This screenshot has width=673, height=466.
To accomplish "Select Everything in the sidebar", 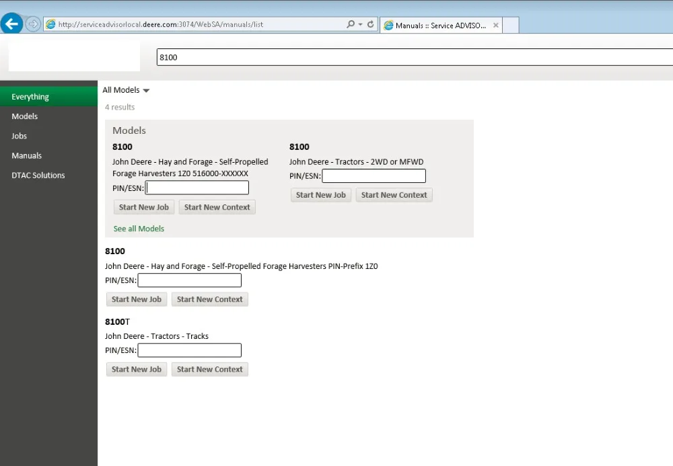I will tap(49, 96).
